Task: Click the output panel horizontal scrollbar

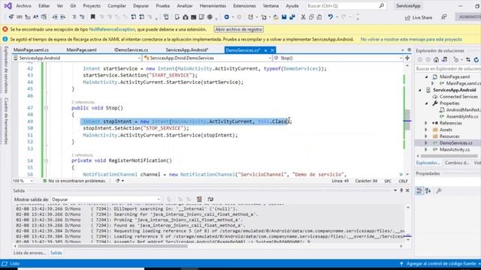Action: 102,246
